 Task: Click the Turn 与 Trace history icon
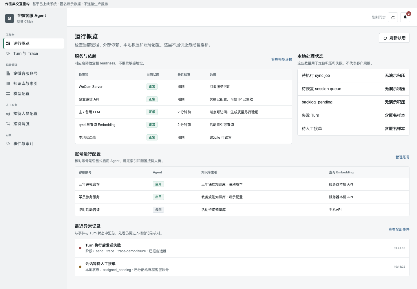(8, 53)
